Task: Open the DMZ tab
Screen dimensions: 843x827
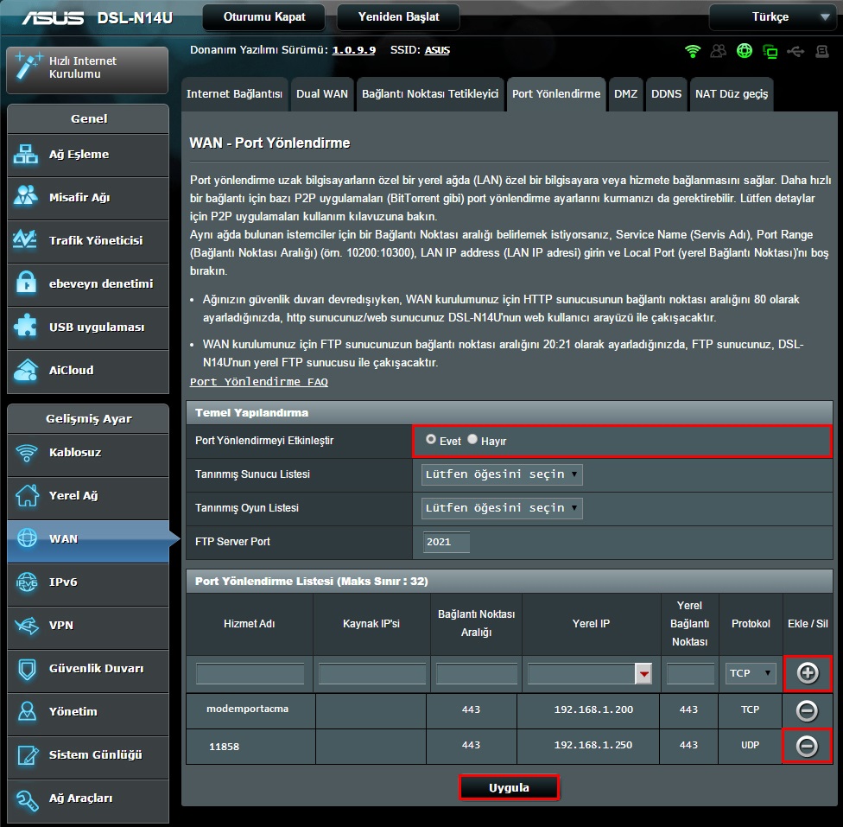Action: coord(626,94)
